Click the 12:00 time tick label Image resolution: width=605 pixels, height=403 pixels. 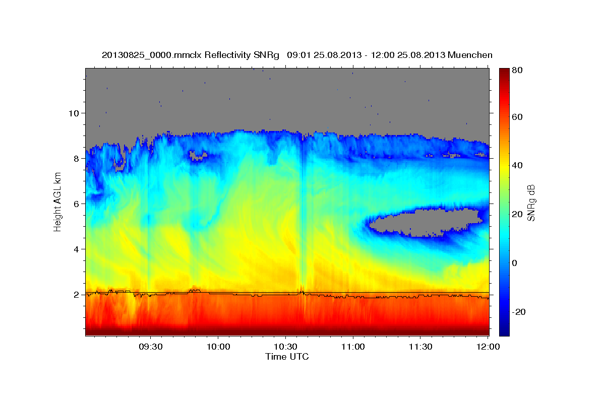point(488,347)
